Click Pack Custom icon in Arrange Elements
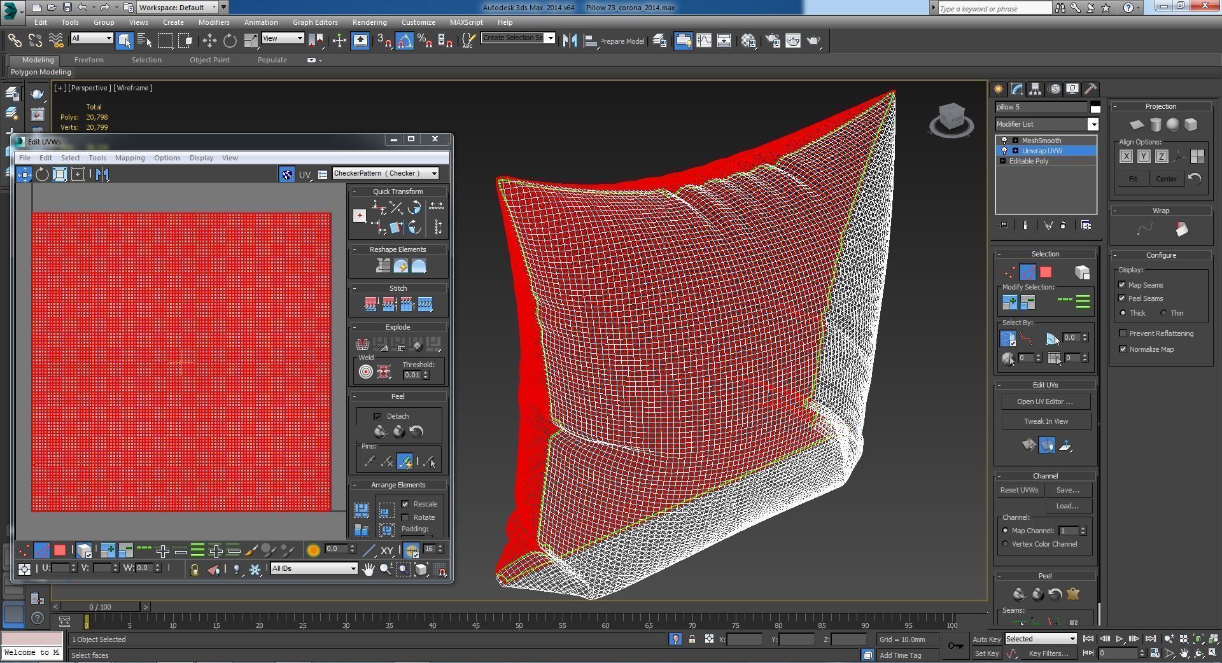The height and width of the screenshot is (663, 1222). [361, 510]
